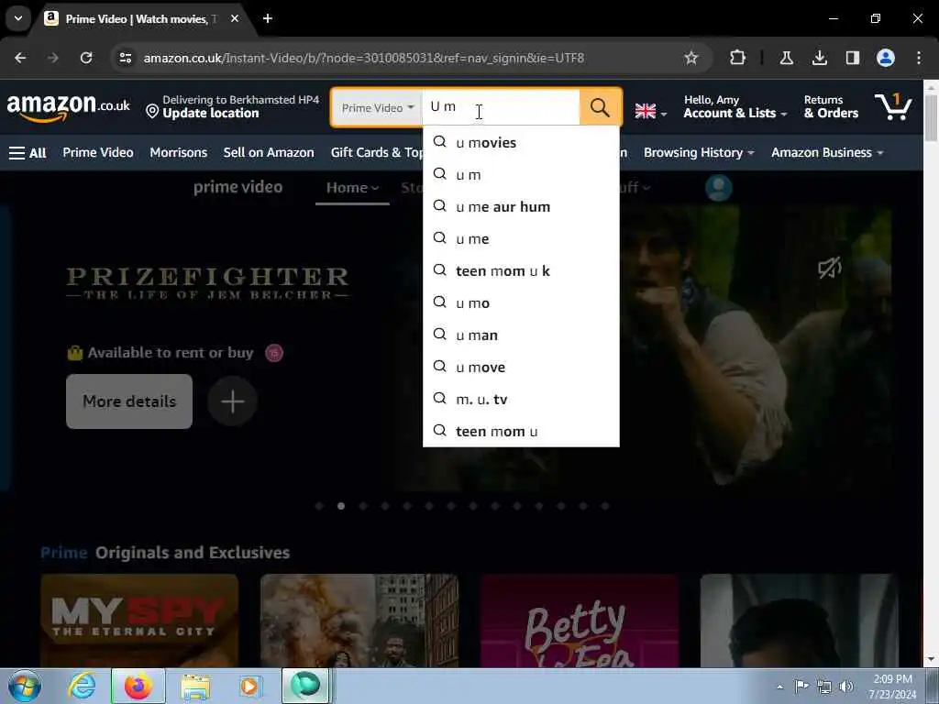Image resolution: width=939 pixels, height=704 pixels.
Task: Open Chrome three-dot menu
Action: click(x=919, y=58)
